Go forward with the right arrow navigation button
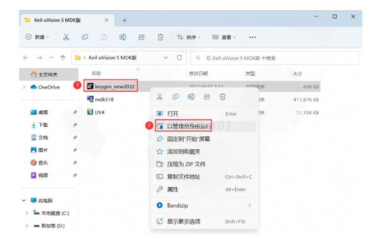Viewport: 382px width, 245px height. [39, 58]
